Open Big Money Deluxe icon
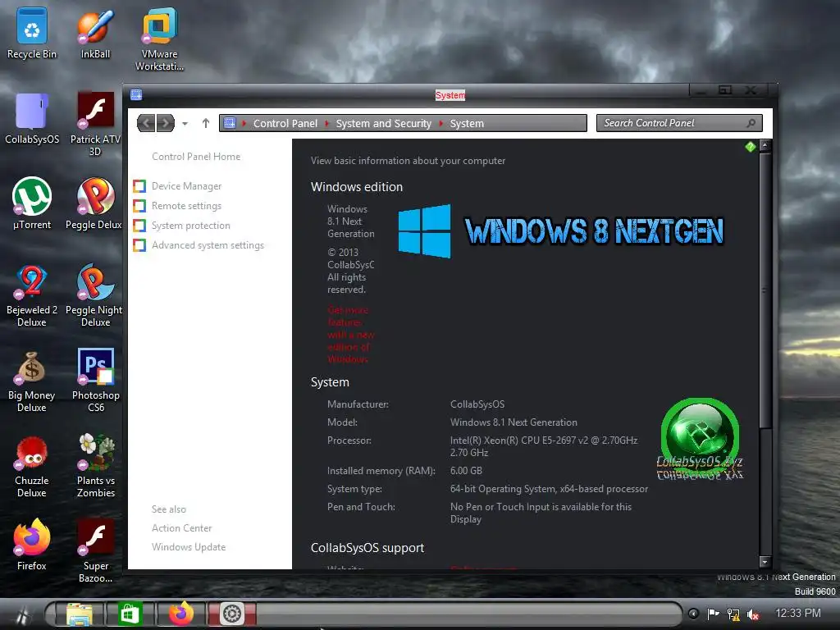The height and width of the screenshot is (630, 840). coord(32,381)
